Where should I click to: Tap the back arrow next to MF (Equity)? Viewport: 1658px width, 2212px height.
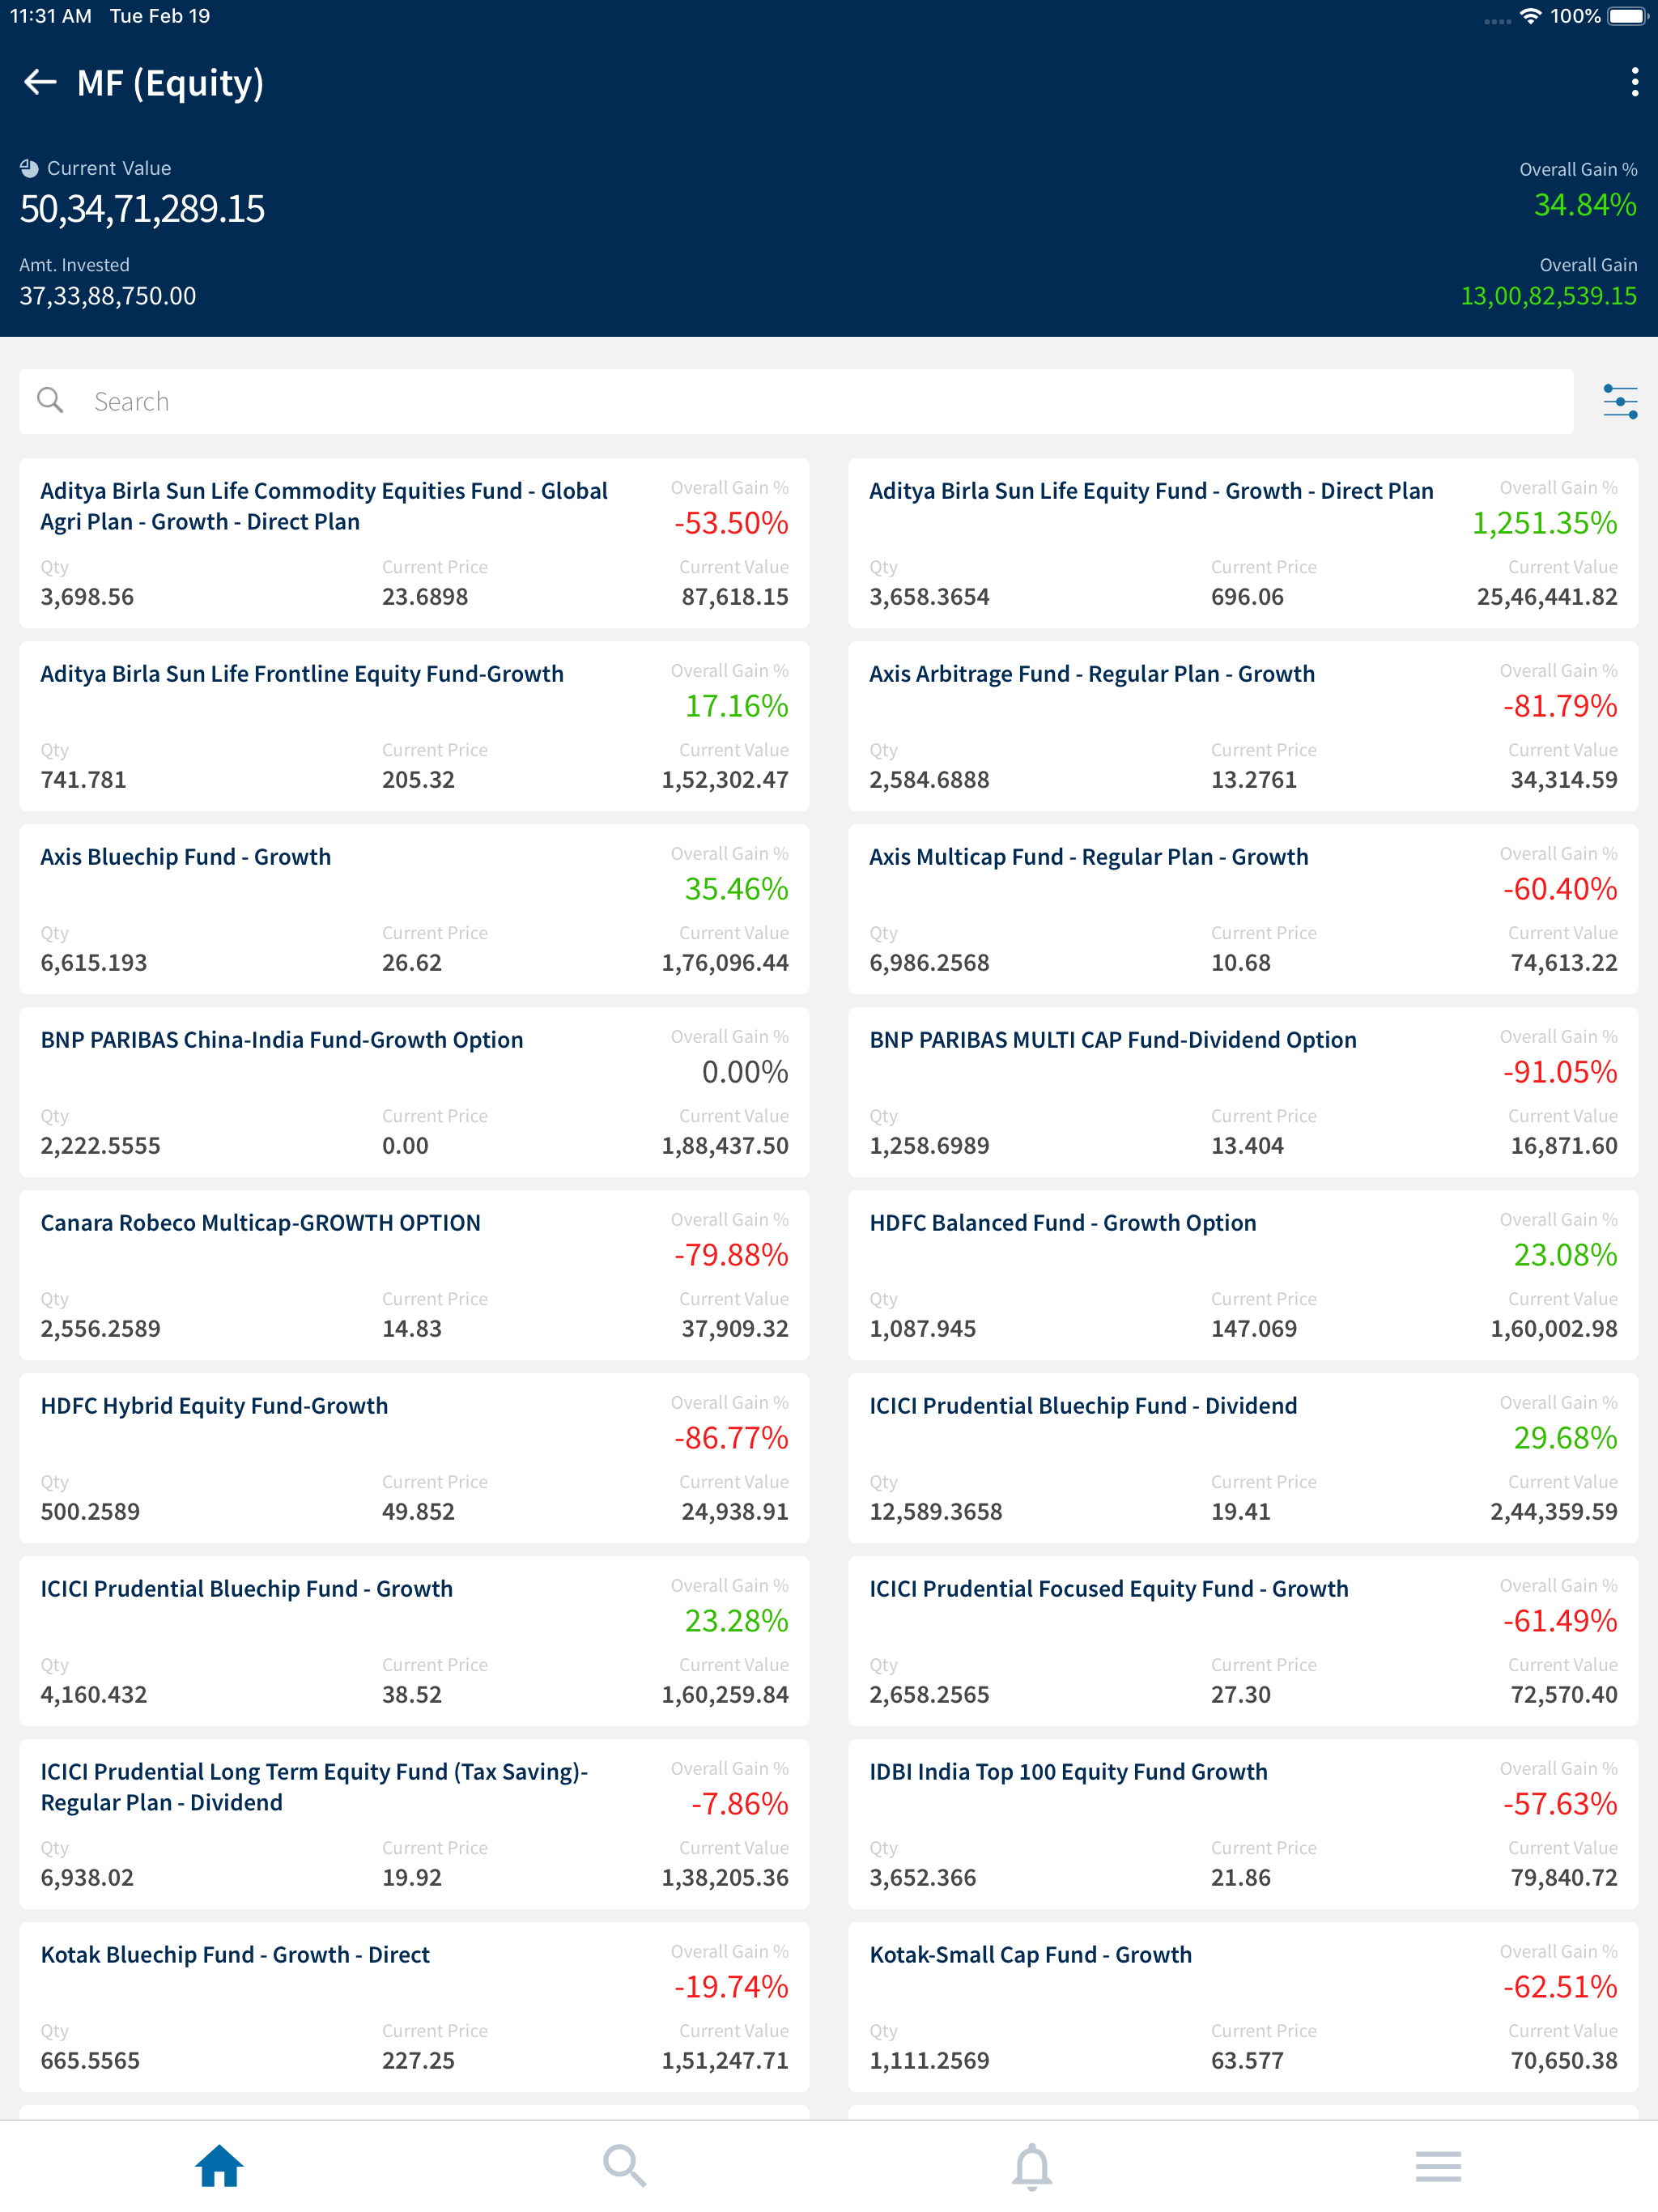(39, 82)
